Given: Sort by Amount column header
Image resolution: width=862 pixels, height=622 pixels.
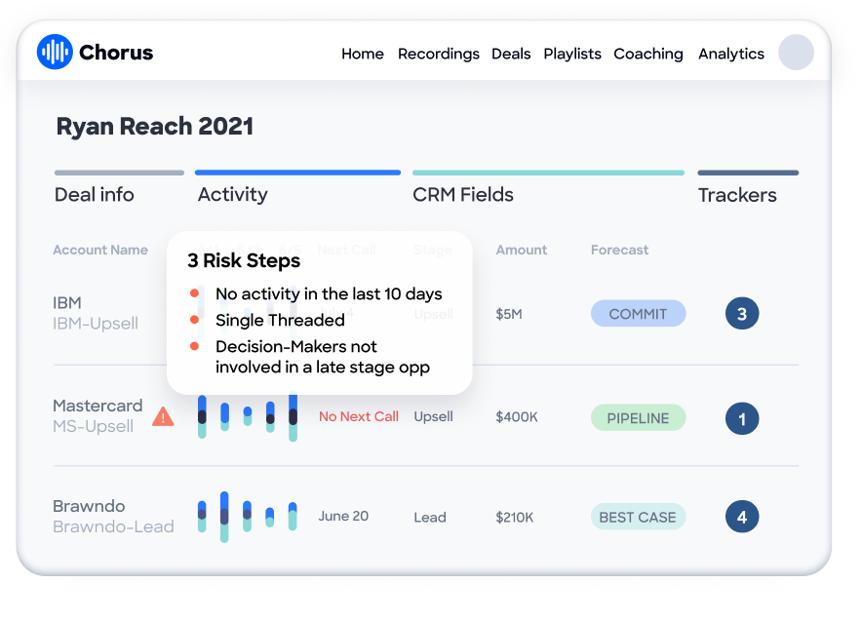Looking at the screenshot, I should [522, 250].
